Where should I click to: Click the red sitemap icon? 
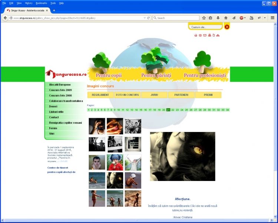click(x=218, y=35)
